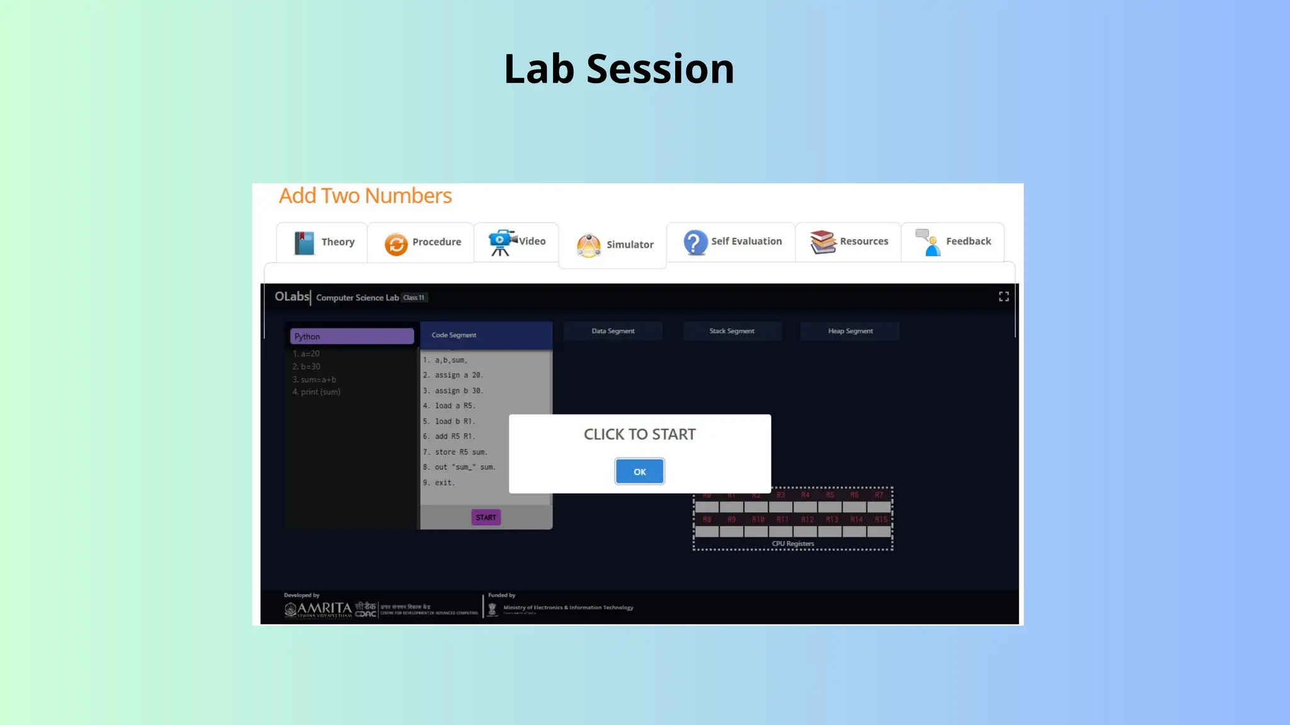
Task: Click the CDAC logo in footer
Action: click(x=366, y=609)
